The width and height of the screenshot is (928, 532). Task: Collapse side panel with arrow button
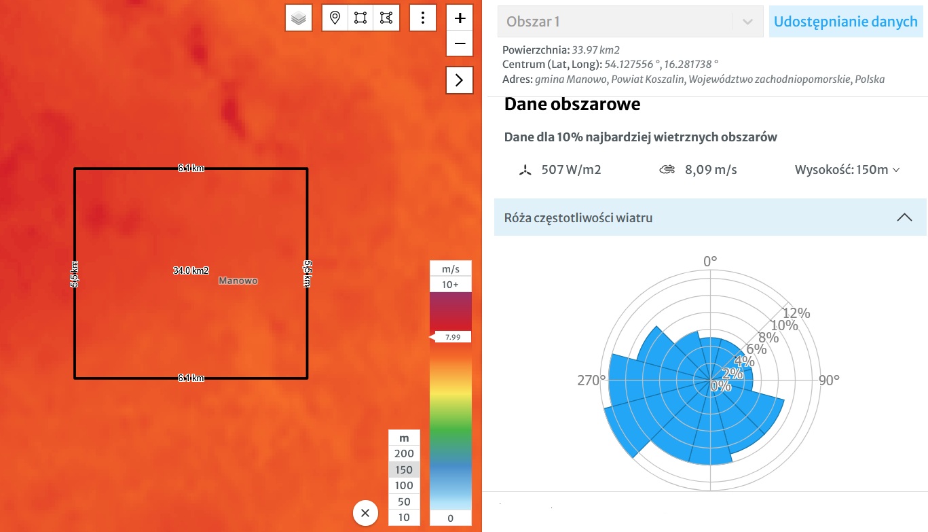[x=460, y=80]
